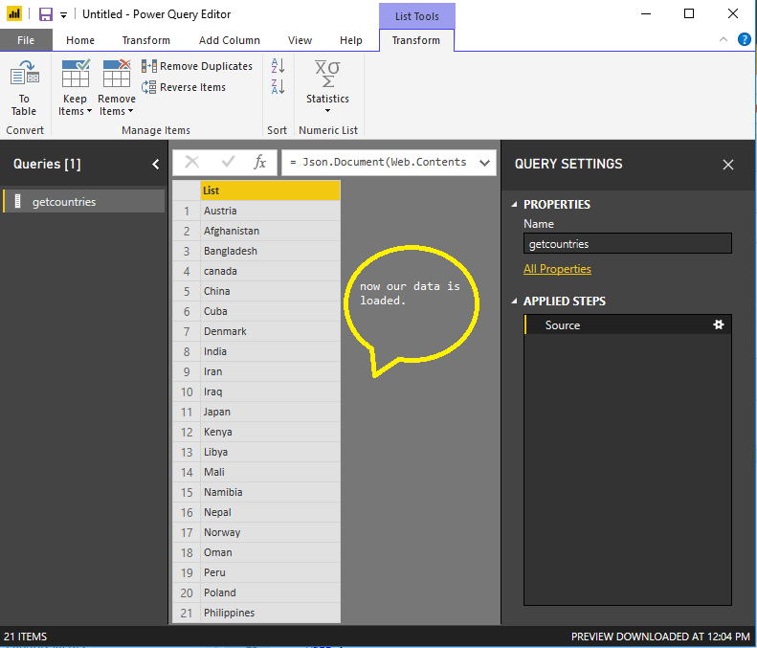Open main Transform ribbon tab beside Home

pos(145,40)
